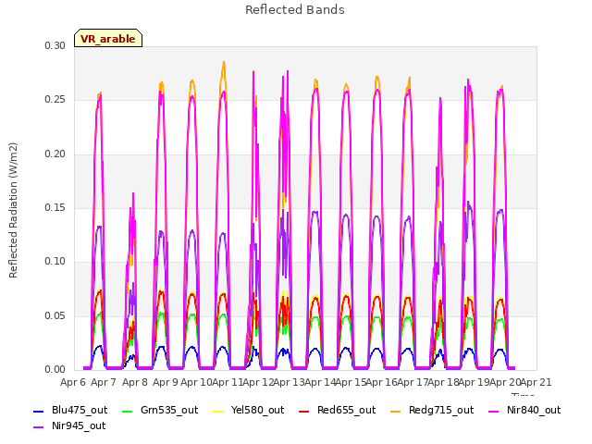This screenshot has height=444, width=592.
Task: Click the Apr 15 x-axis label
Action: pyautogui.click(x=351, y=383)
